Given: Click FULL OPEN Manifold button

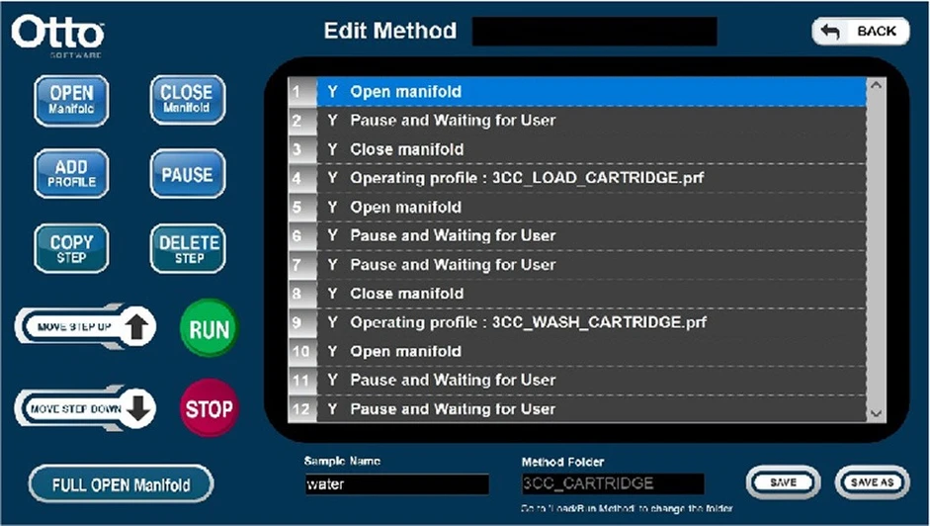Looking at the screenshot, I should 121,484.
